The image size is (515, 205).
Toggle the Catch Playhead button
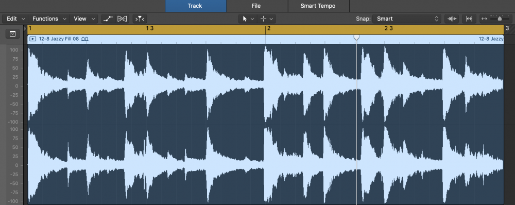click(x=140, y=19)
